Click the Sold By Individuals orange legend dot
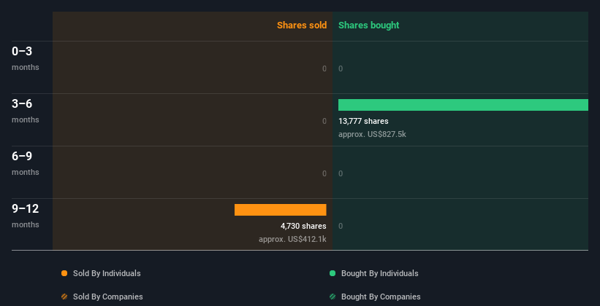 pos(64,273)
